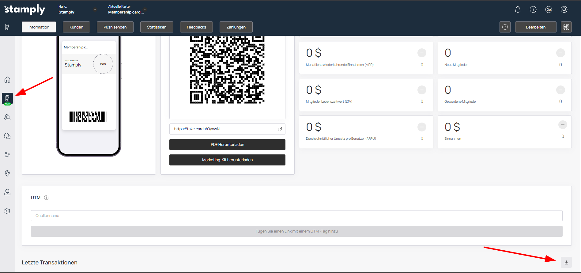Download the latest transactions list

[x=566, y=263]
